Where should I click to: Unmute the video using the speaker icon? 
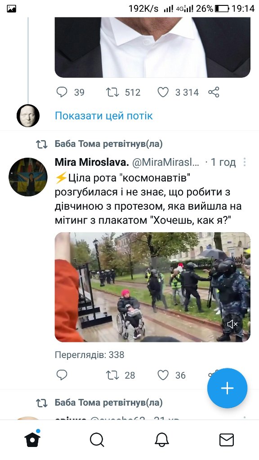click(x=232, y=324)
